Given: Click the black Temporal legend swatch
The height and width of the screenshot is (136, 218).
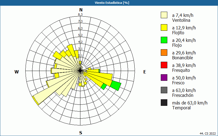Looking at the screenshot, I should [x=164, y=103].
